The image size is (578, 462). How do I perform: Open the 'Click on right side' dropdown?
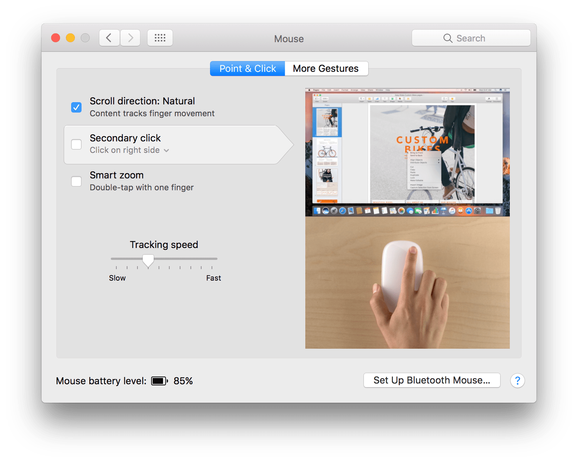pos(129,150)
